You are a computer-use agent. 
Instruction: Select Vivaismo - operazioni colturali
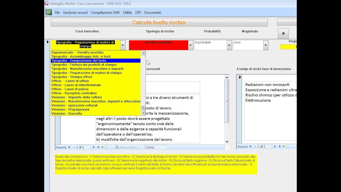(96, 105)
